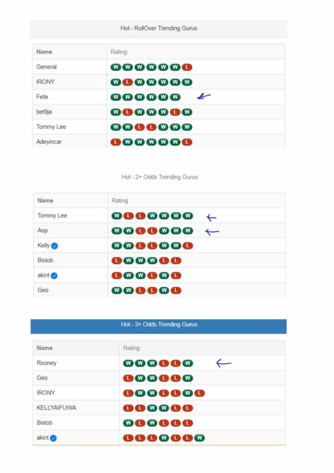Open the Hot - RollOver Trending Gurus header
The width and height of the screenshot is (334, 473).
(x=159, y=29)
